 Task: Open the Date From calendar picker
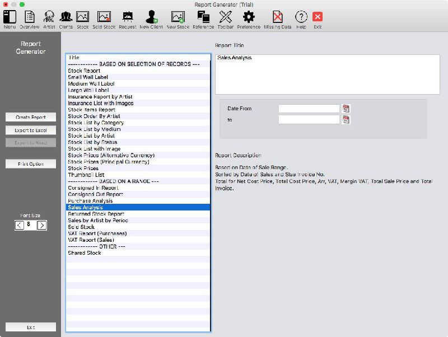pos(346,109)
